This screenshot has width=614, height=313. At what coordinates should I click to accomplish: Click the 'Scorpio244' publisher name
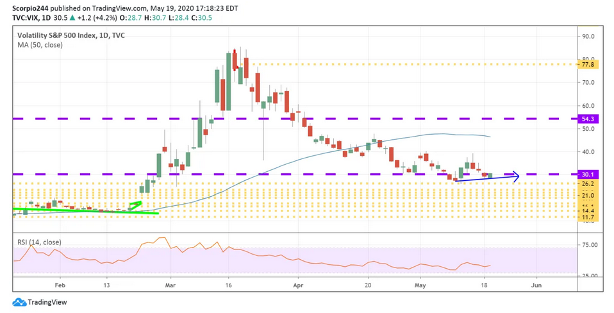(30, 8)
